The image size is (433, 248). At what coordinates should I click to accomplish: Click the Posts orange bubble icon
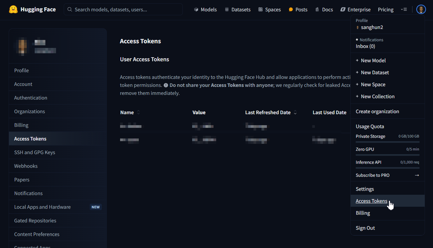[291, 9]
